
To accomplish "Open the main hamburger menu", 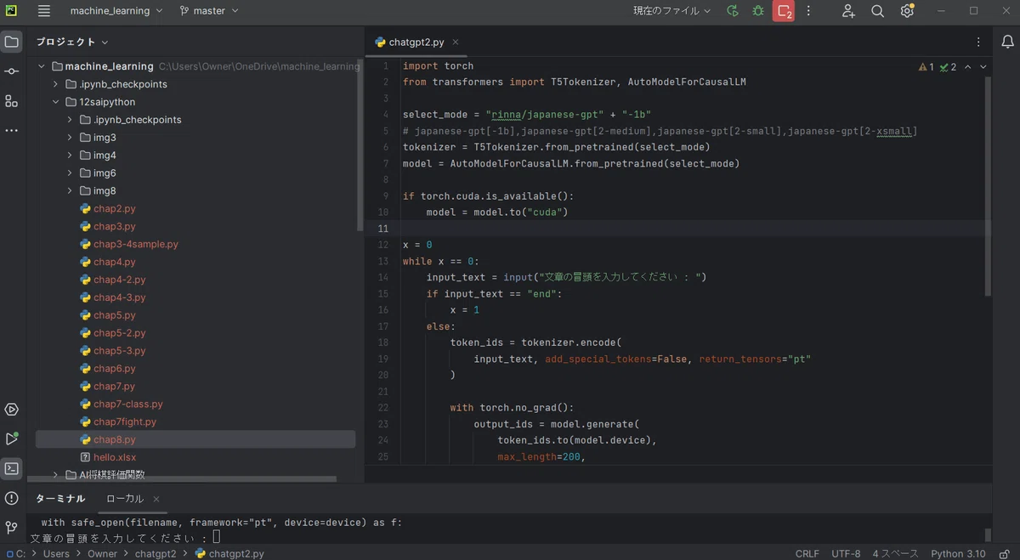I will tap(44, 11).
